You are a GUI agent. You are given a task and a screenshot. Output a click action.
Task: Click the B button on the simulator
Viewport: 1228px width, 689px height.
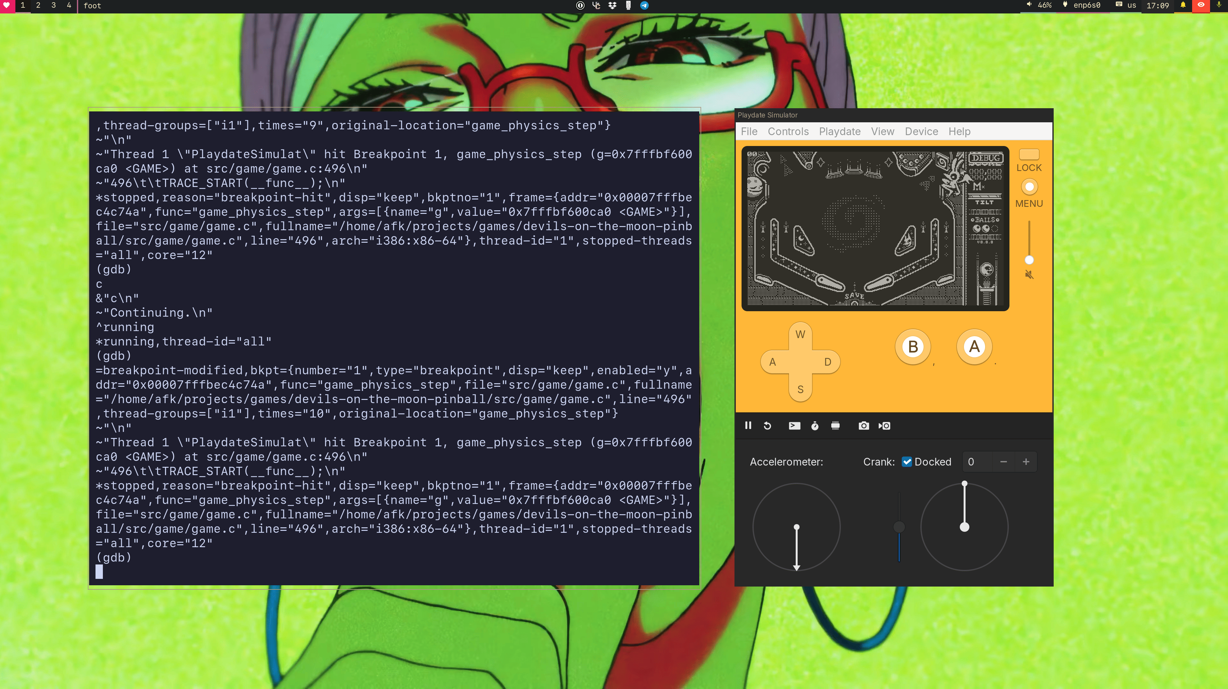pyautogui.click(x=913, y=347)
